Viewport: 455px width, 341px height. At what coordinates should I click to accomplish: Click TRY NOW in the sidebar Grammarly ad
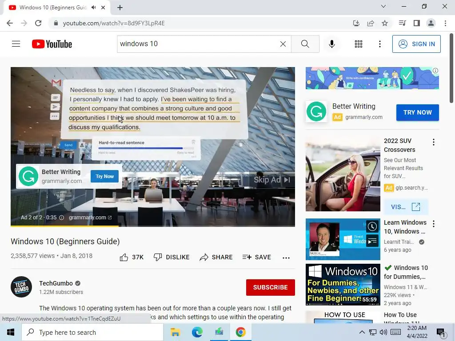click(x=418, y=112)
